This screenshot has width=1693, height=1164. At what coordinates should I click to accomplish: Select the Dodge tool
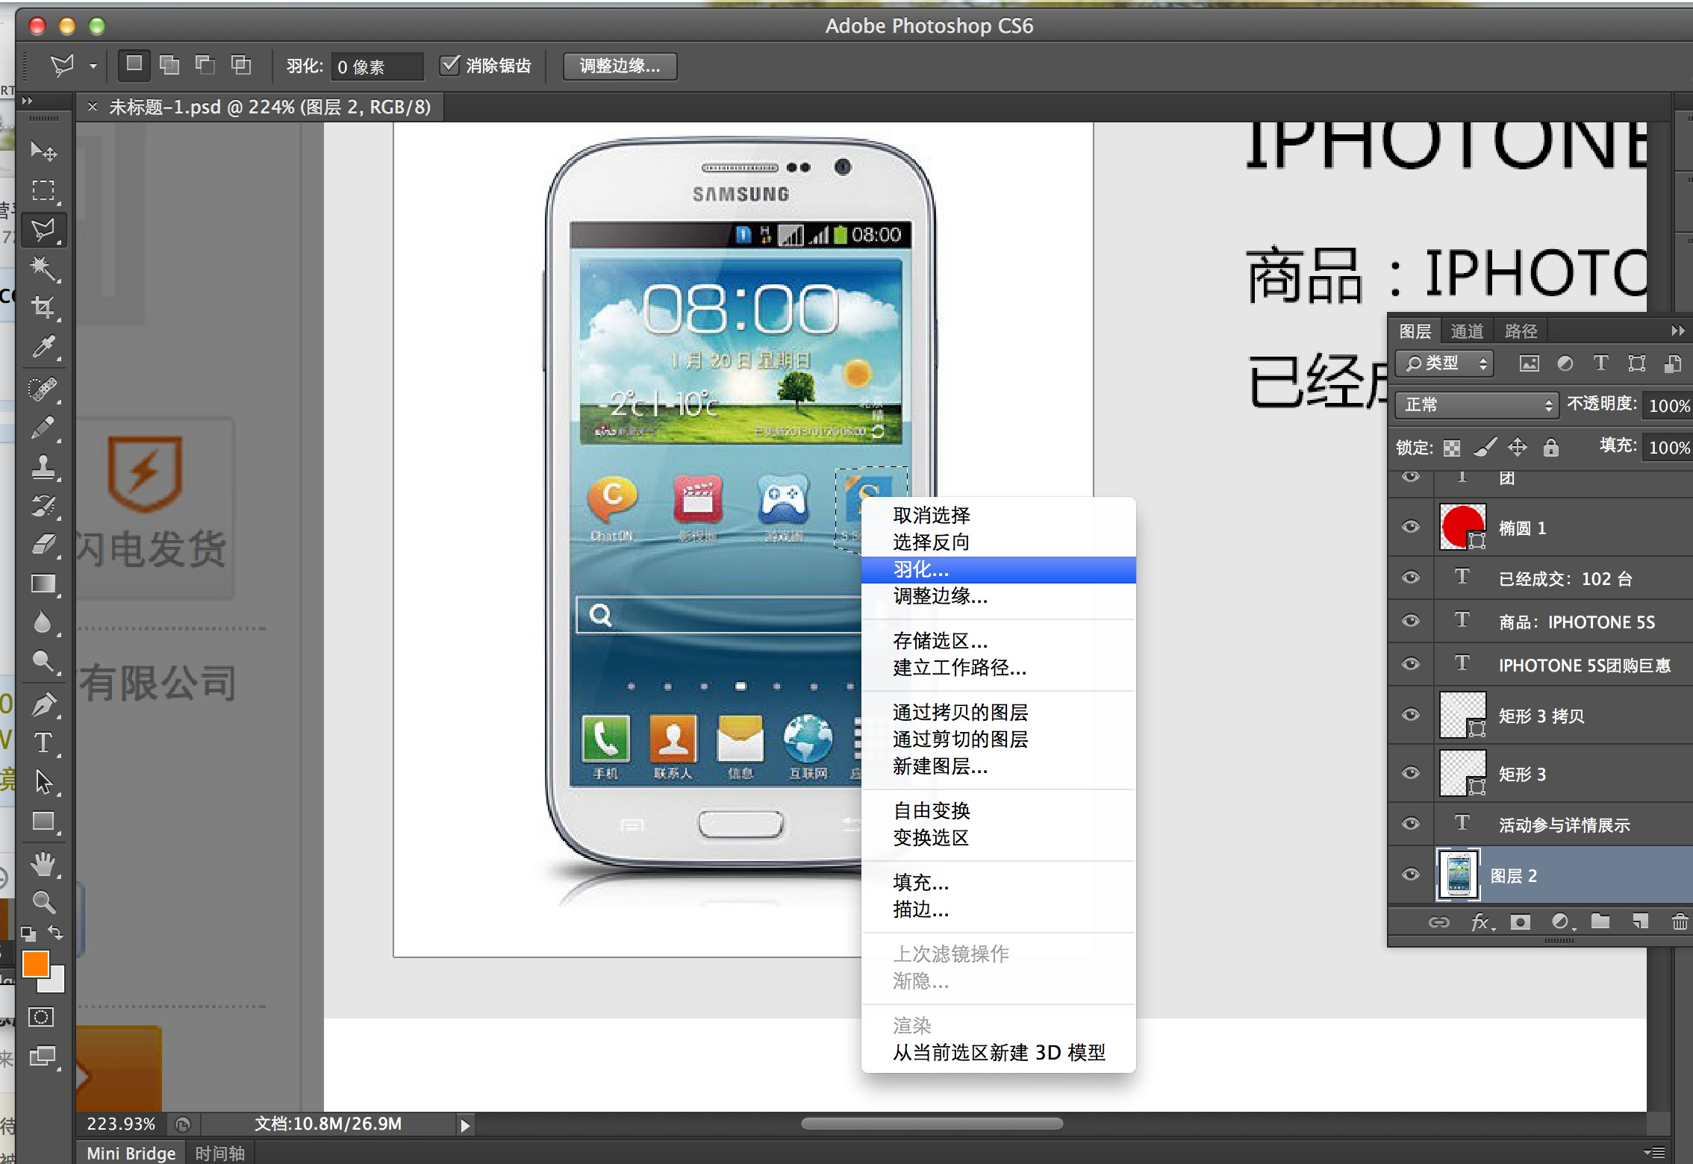coord(43,661)
